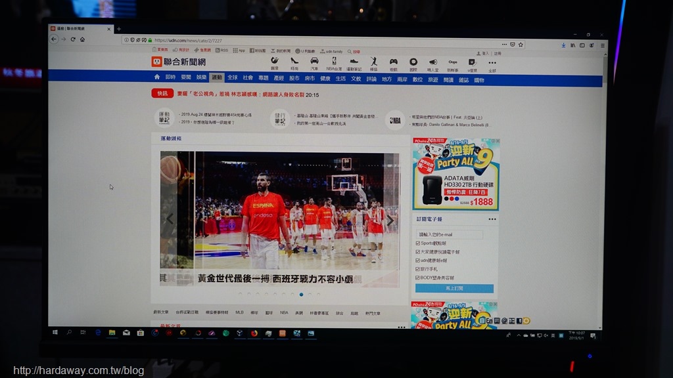The height and width of the screenshot is (378, 673).
Task: Go to the site home via house icon in blue nav
Action: [157, 77]
